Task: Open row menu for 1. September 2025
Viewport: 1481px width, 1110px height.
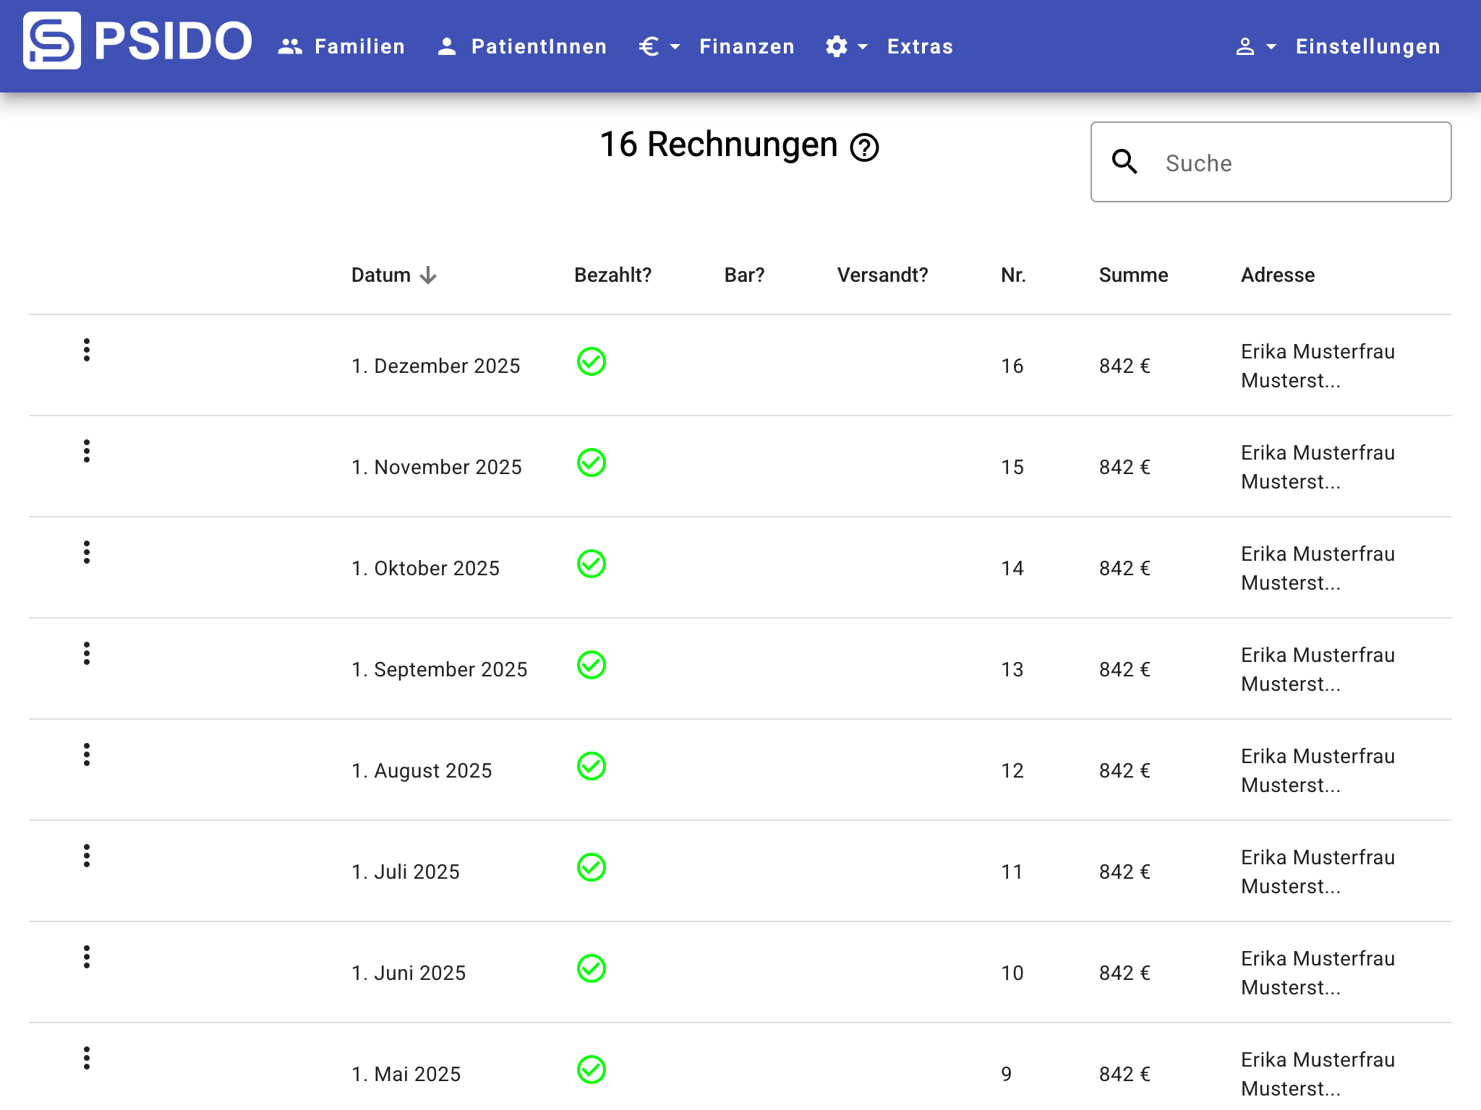Action: pos(87,653)
